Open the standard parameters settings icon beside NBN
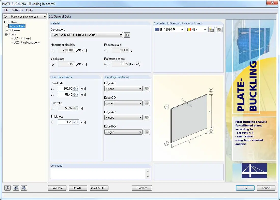 pyautogui.click(x=219, y=30)
